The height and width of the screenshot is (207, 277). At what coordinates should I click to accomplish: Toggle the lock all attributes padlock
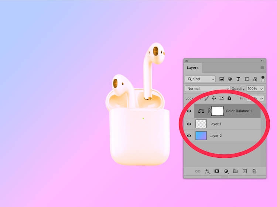tap(229, 99)
